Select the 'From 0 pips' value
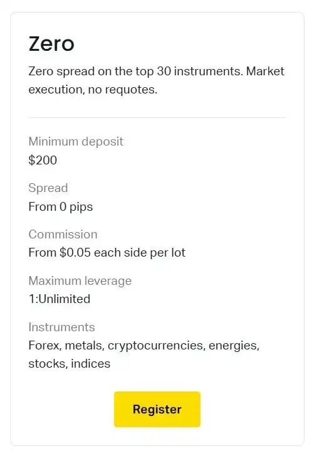This screenshot has height=458, width=317. [61, 207]
